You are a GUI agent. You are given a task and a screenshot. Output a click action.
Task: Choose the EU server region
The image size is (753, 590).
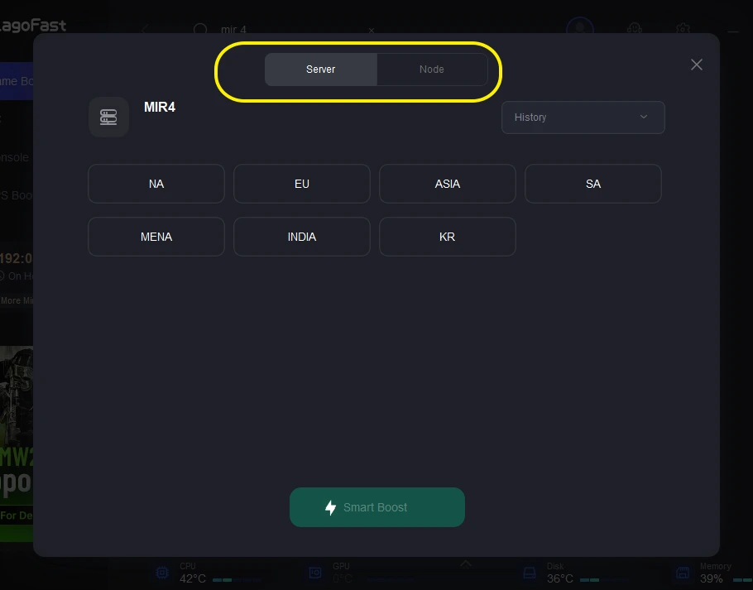coord(302,184)
